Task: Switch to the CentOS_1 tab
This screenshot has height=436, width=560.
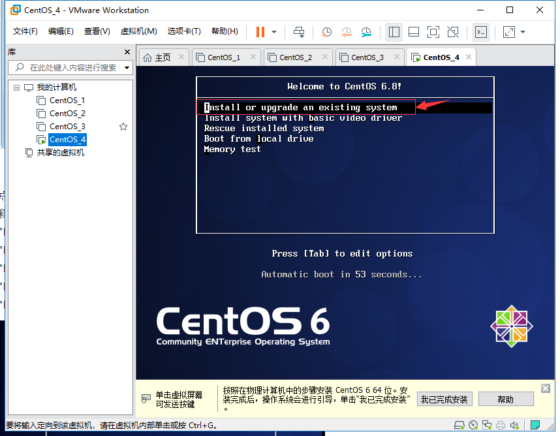Action: pyautogui.click(x=224, y=57)
